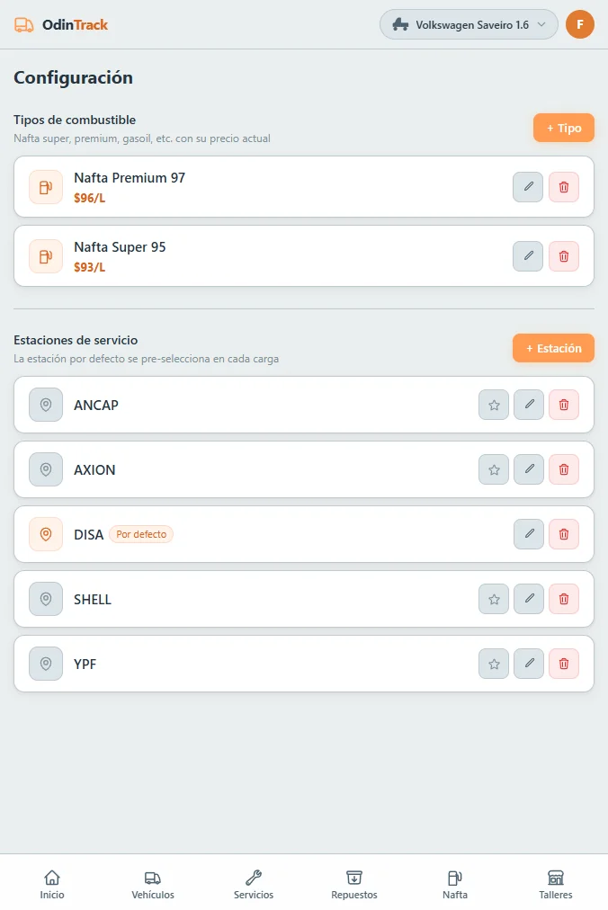
Task: Delete the ANCAP station
Action: pos(563,405)
